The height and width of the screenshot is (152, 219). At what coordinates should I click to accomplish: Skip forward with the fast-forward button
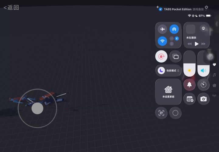coord(203,44)
